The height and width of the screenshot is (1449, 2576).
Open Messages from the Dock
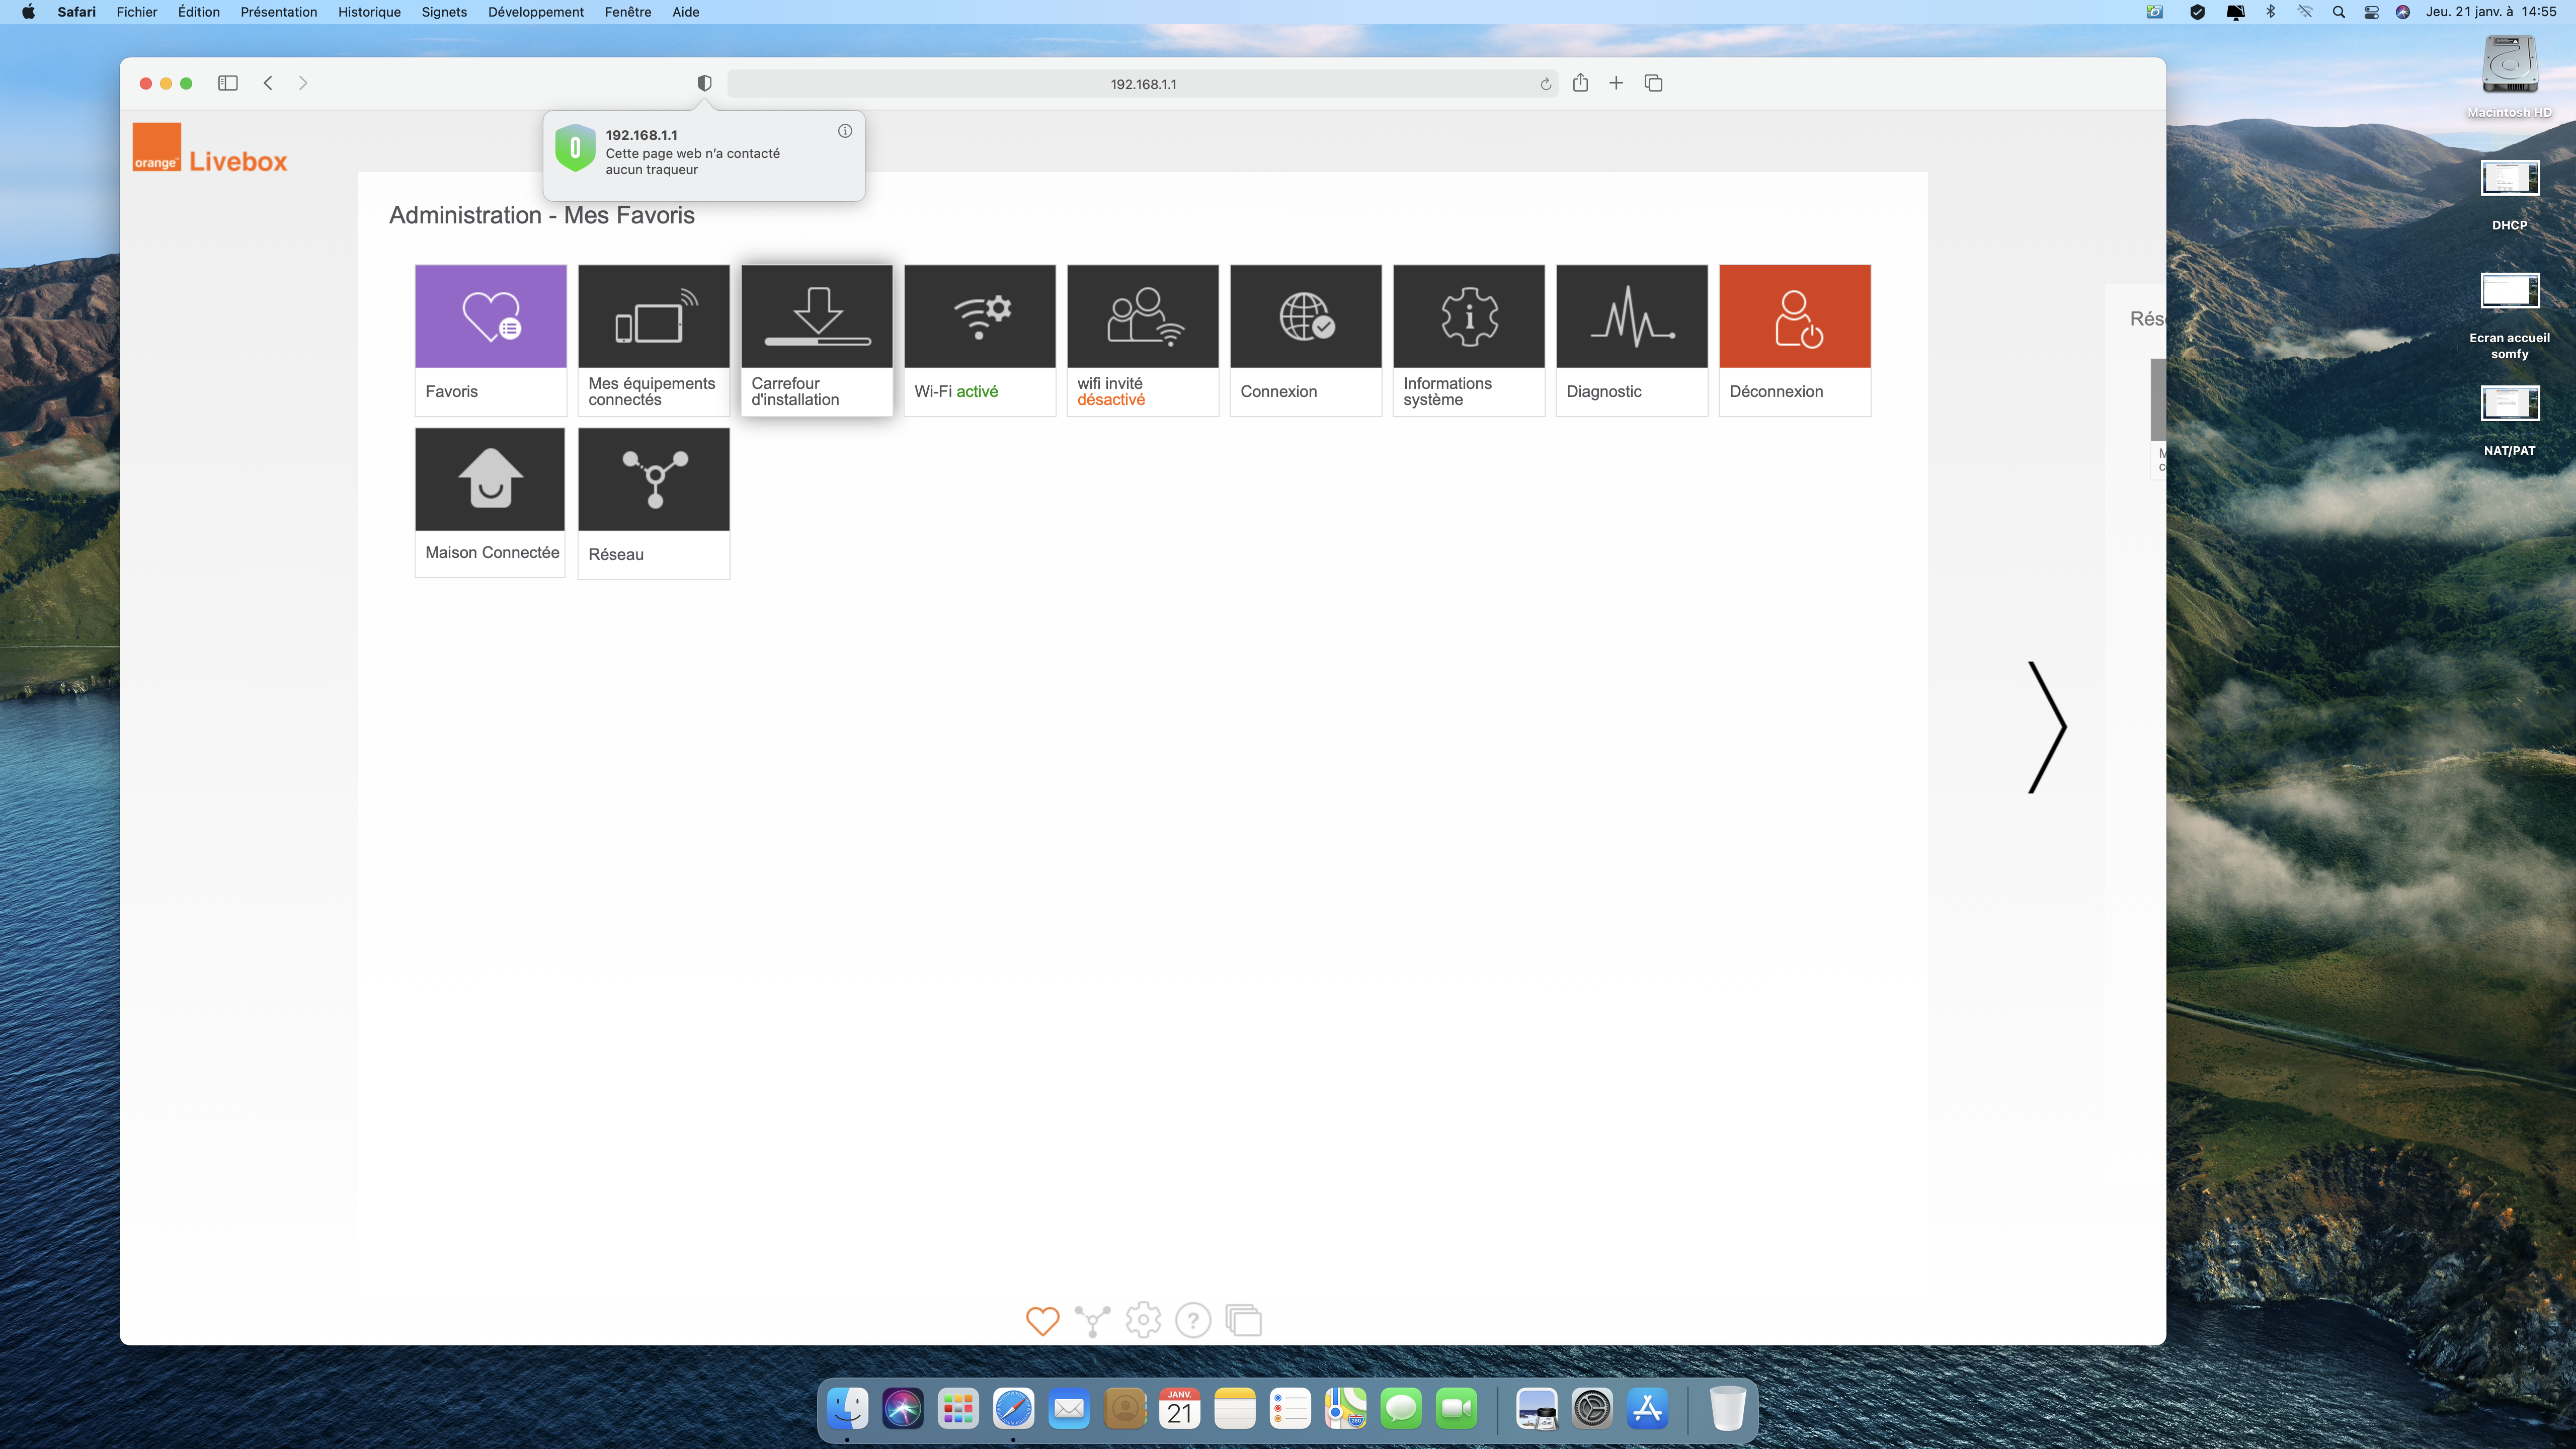[1401, 1409]
